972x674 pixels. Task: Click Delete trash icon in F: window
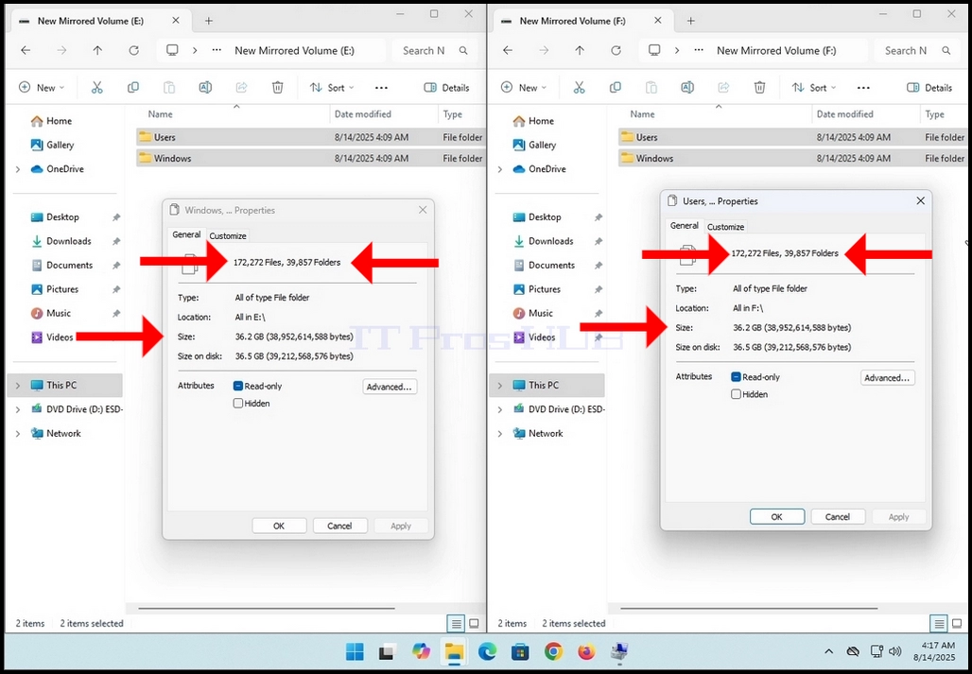click(760, 87)
